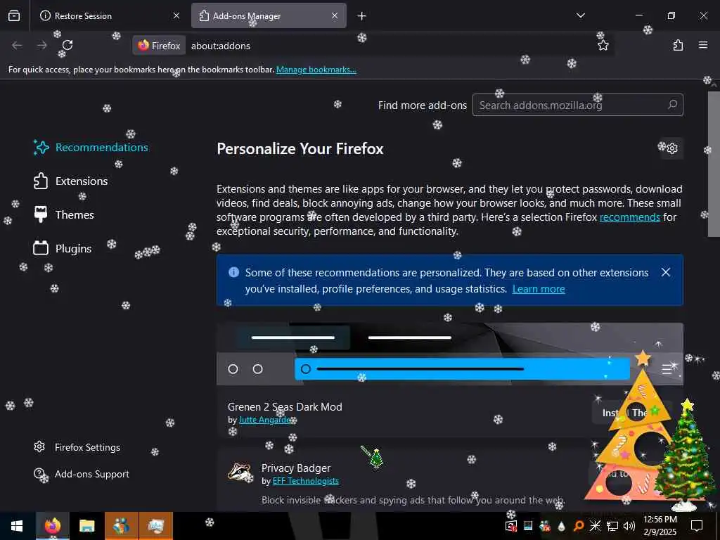The image size is (720, 540).
Task: Follow the recommends link
Action: [x=629, y=217]
